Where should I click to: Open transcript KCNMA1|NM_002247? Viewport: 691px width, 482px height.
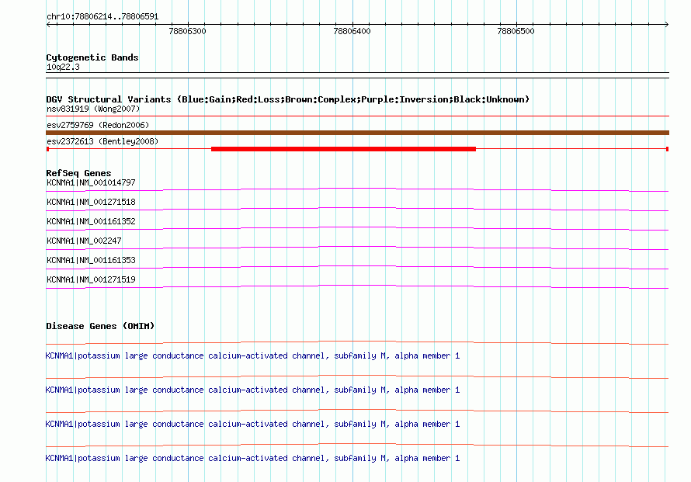84,241
